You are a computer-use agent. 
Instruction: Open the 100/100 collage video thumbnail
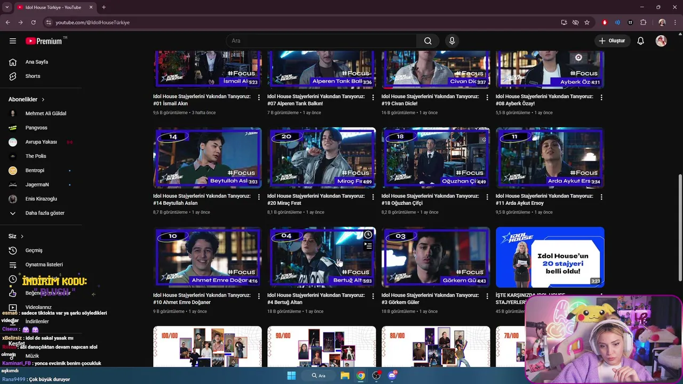pos(208,346)
